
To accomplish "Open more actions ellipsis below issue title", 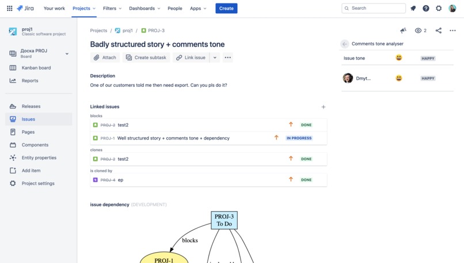I will click(x=227, y=57).
